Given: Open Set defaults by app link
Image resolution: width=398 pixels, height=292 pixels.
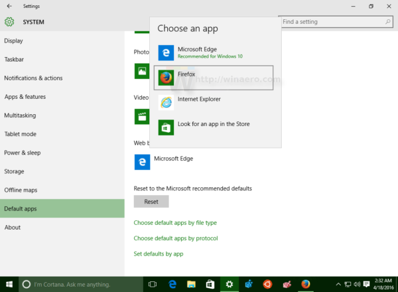Looking at the screenshot, I should coord(159,254).
